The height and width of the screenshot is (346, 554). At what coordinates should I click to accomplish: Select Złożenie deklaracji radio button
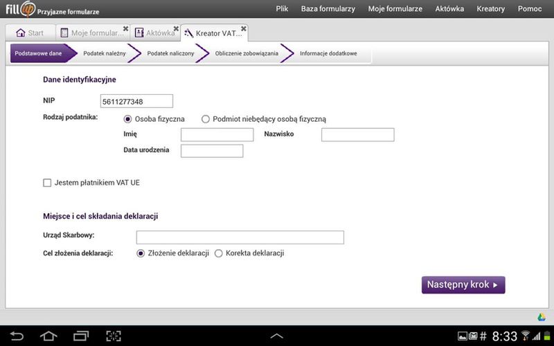(141, 253)
